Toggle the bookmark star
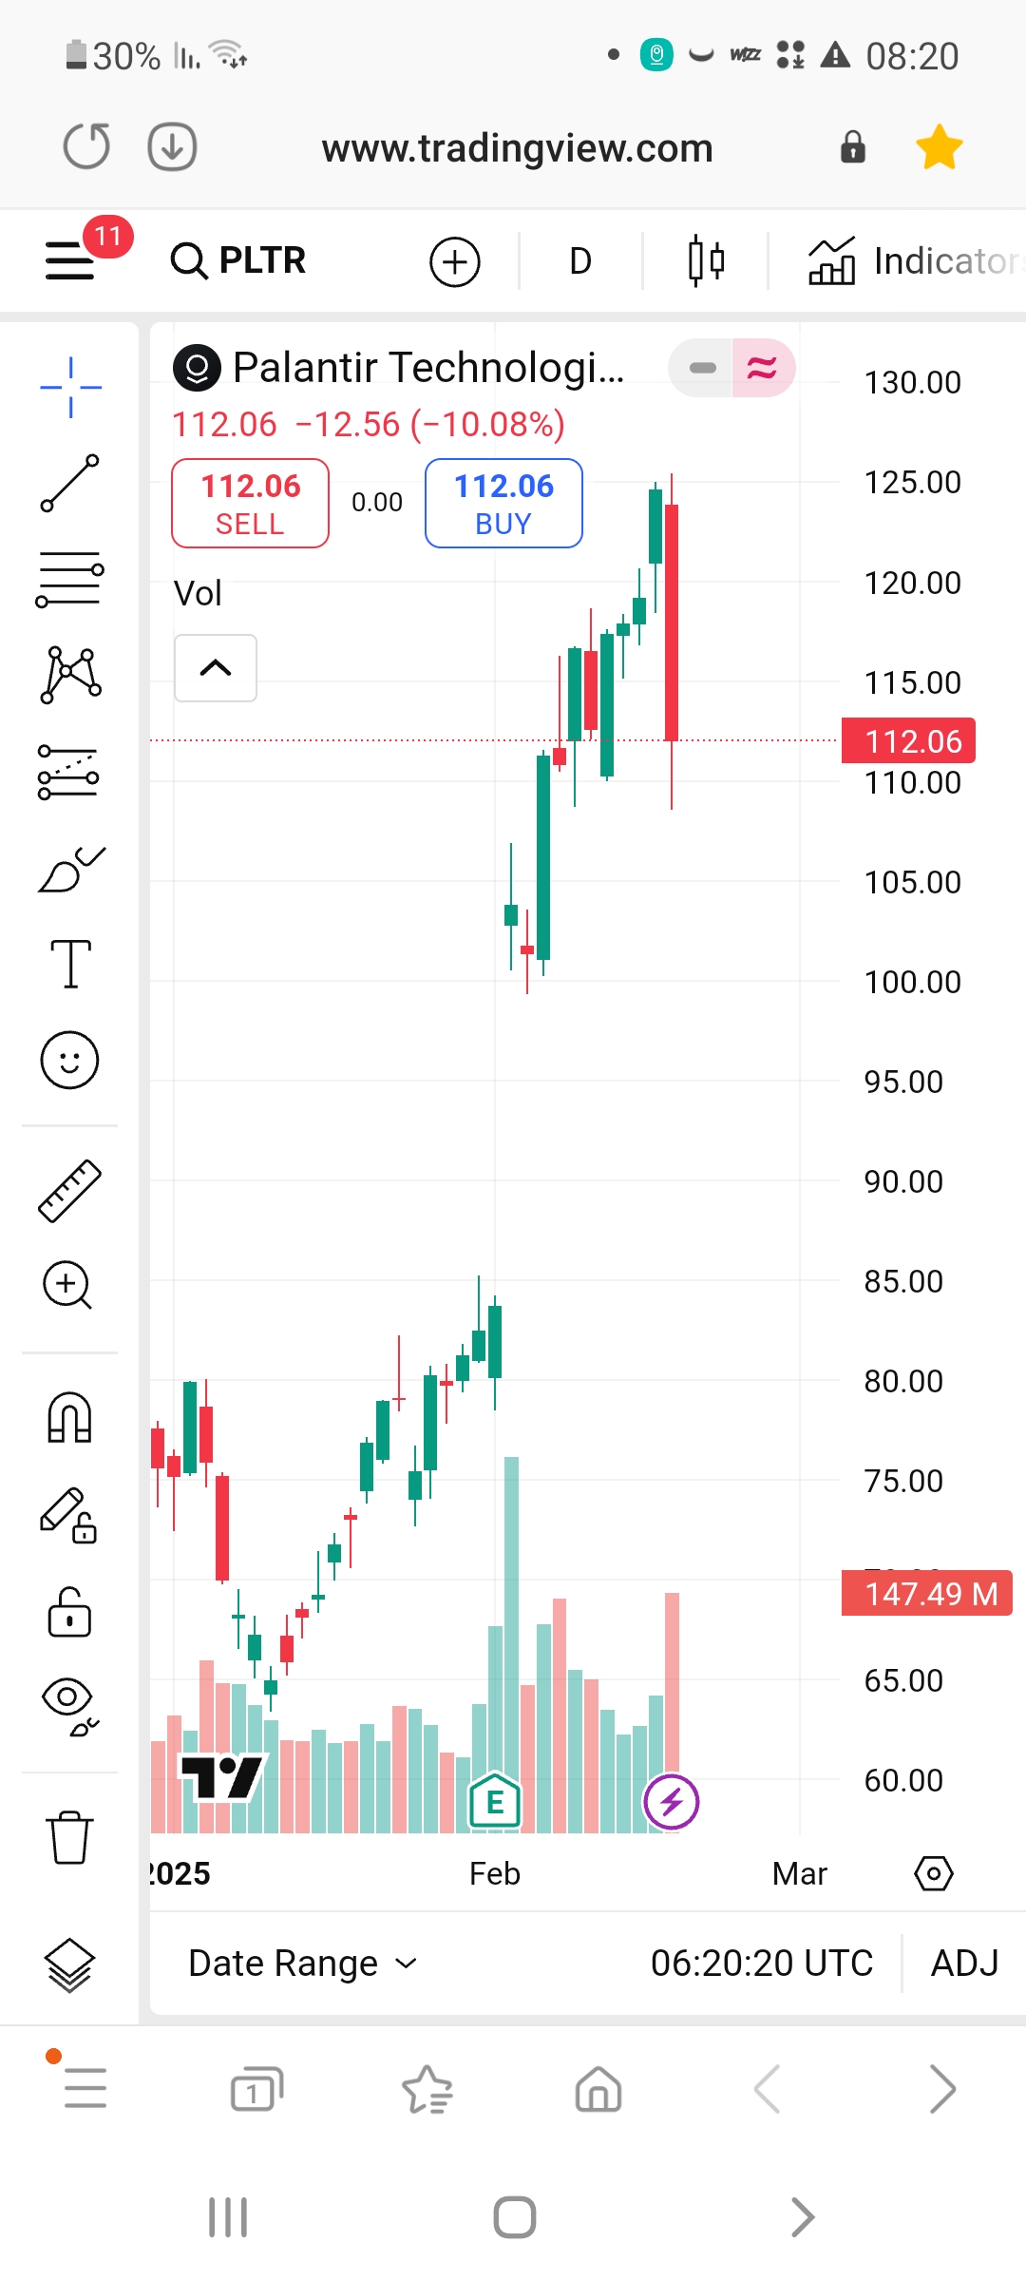Image resolution: width=1026 pixels, height=2281 pixels. (x=940, y=147)
